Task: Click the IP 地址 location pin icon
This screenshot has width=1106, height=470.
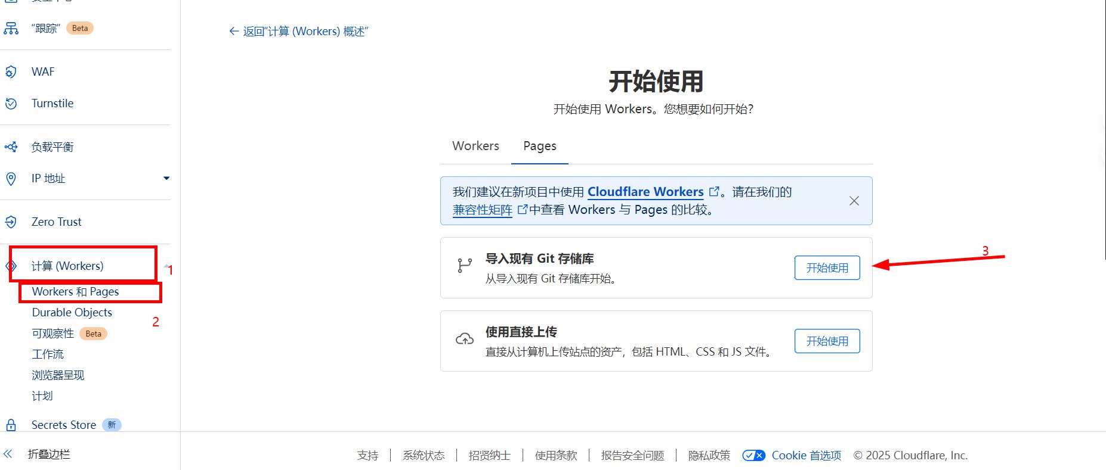Action: (11, 178)
